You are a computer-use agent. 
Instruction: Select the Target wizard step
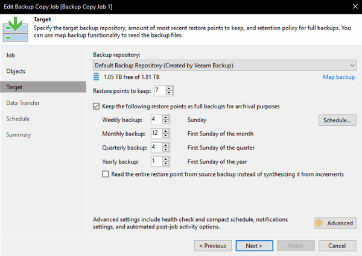point(43,87)
